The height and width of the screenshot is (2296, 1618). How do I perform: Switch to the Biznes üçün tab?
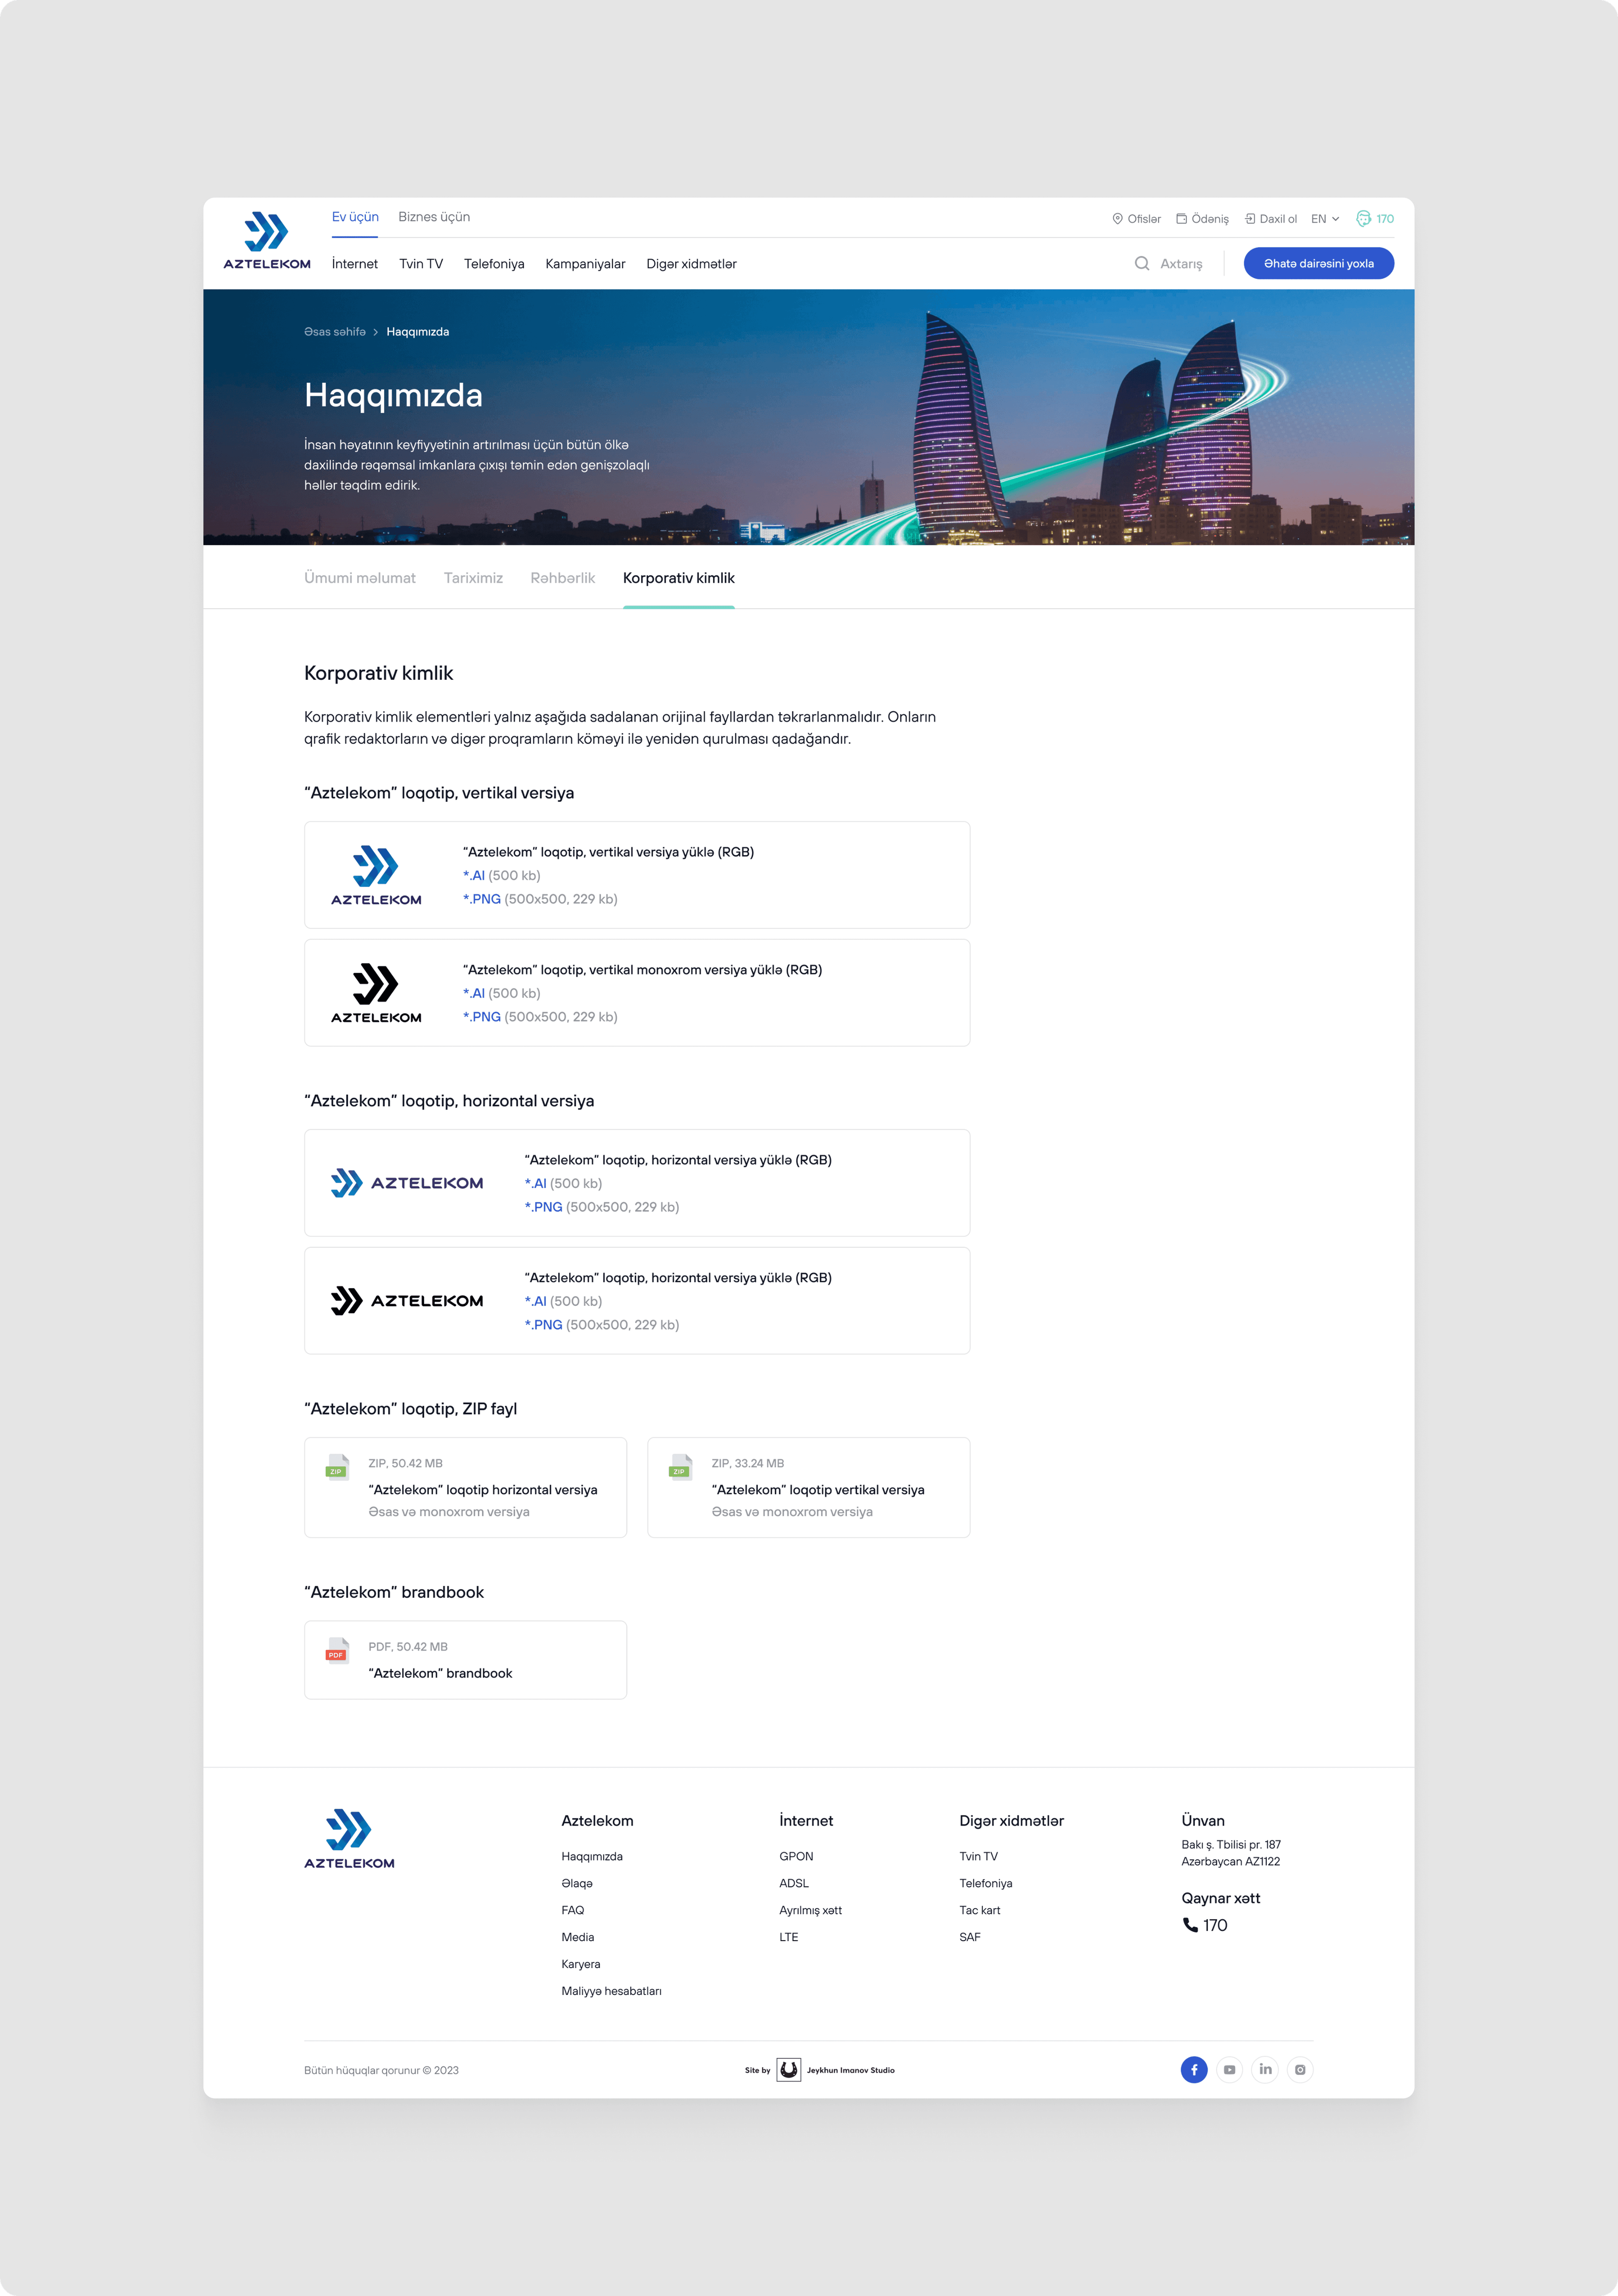434,217
